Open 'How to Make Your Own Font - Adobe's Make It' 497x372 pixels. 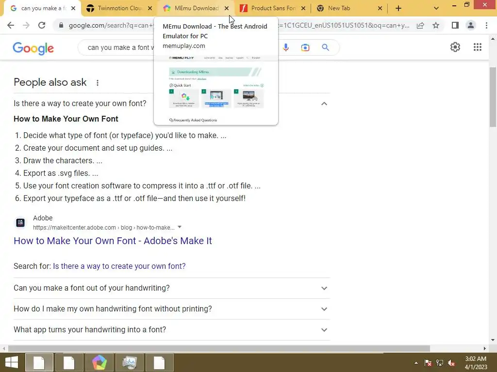(113, 241)
